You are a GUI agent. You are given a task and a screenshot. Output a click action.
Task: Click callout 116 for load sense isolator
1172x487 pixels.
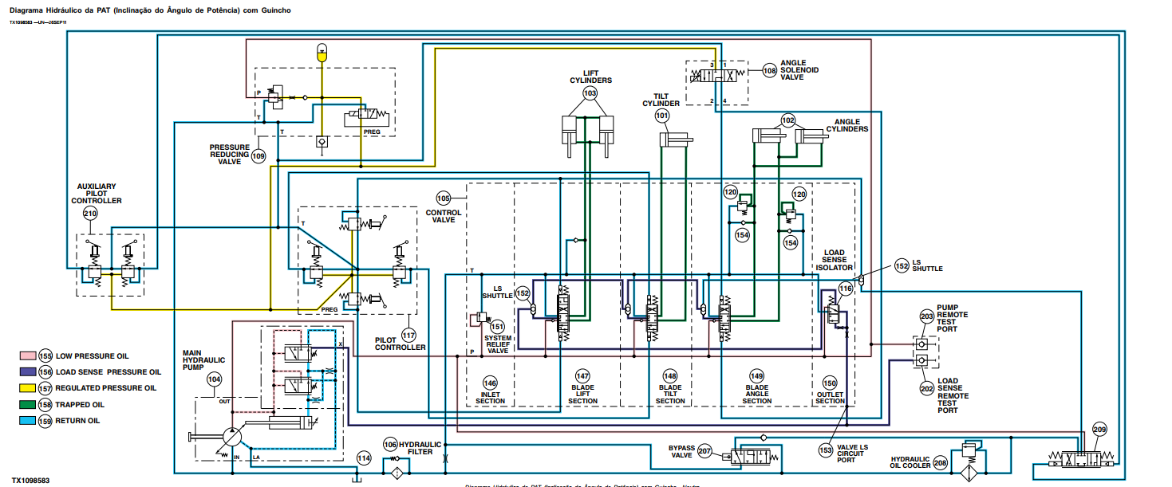[846, 290]
